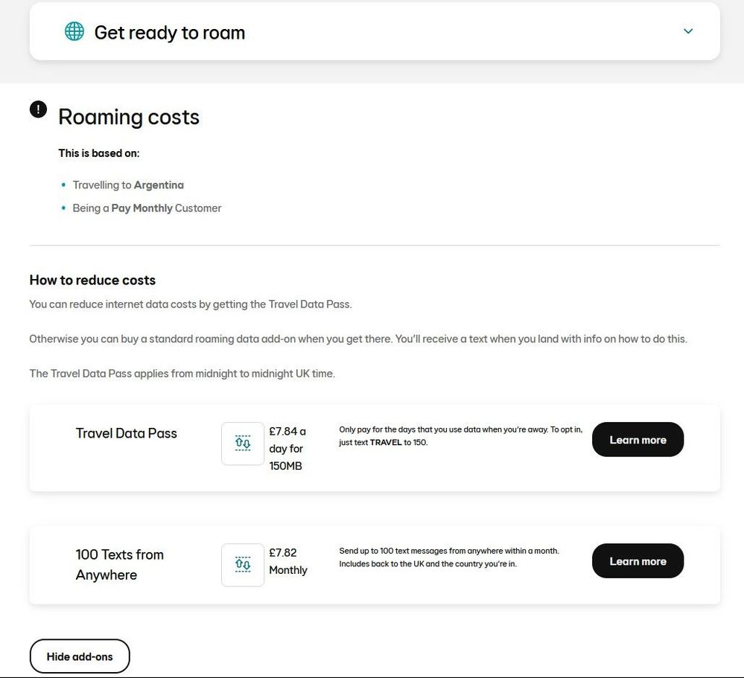The width and height of the screenshot is (744, 678).
Task: Click the midnight to midnight UK time note
Action: pyautogui.click(x=182, y=374)
